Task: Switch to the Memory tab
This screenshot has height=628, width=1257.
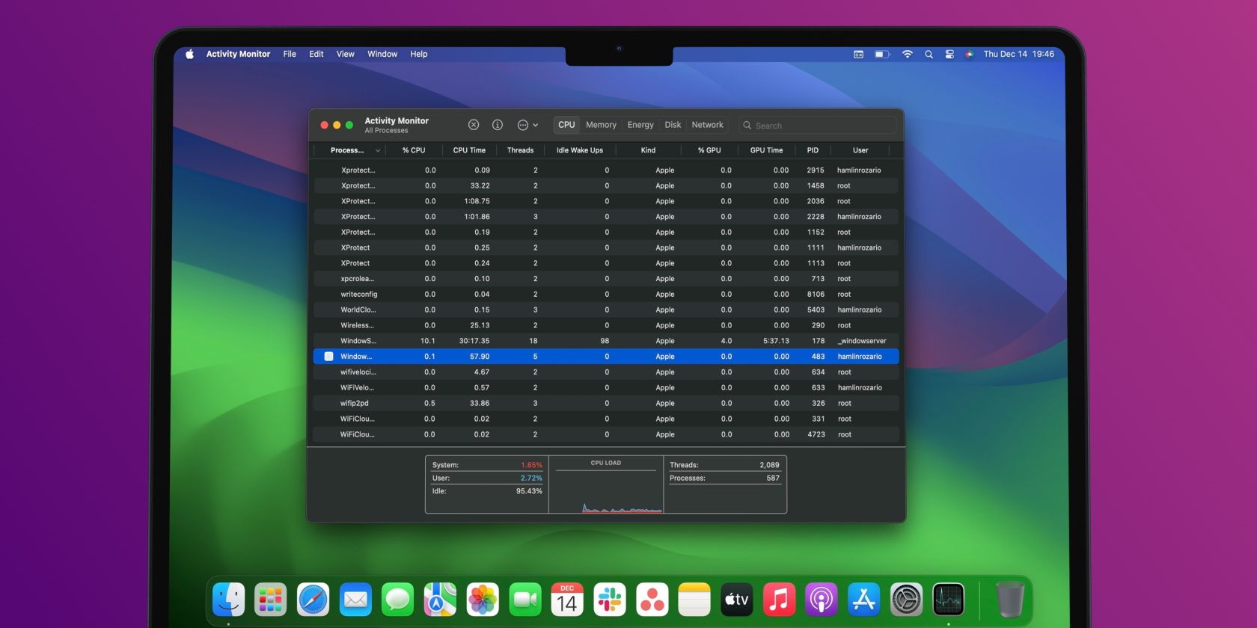Action: click(601, 125)
